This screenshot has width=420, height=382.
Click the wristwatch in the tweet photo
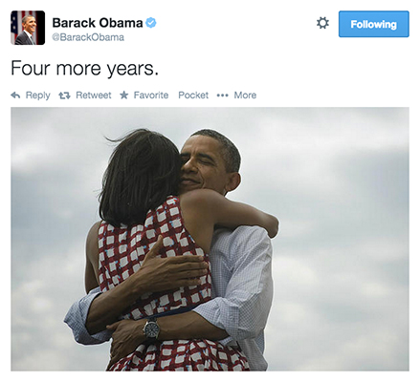(151, 329)
